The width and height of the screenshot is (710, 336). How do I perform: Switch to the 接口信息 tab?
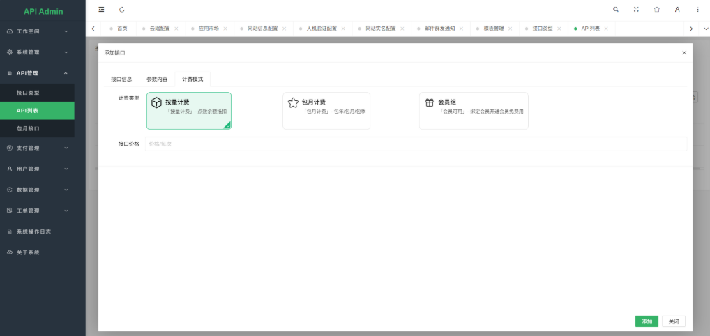(121, 79)
